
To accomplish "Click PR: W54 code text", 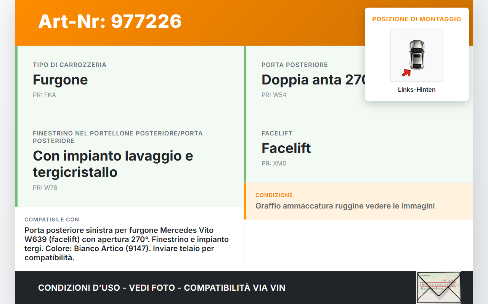I will (274, 95).
